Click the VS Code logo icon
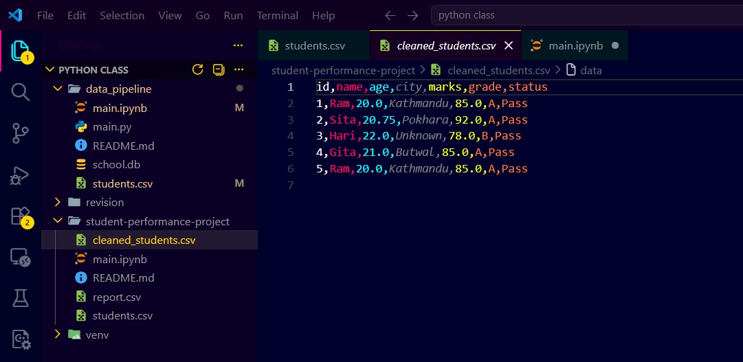Viewport: 743px width, 362px height. 15,16
